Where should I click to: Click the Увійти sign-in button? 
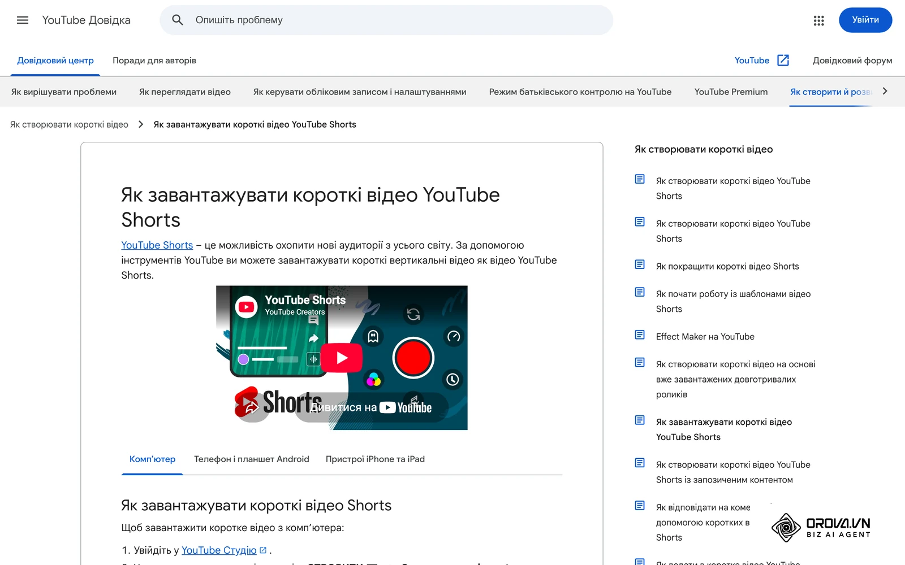pos(865,20)
